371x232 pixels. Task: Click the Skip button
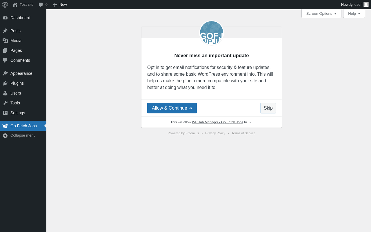[x=268, y=108]
